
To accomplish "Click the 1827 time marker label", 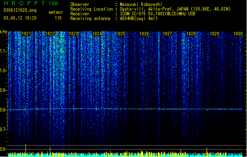I will coord(167,34).
